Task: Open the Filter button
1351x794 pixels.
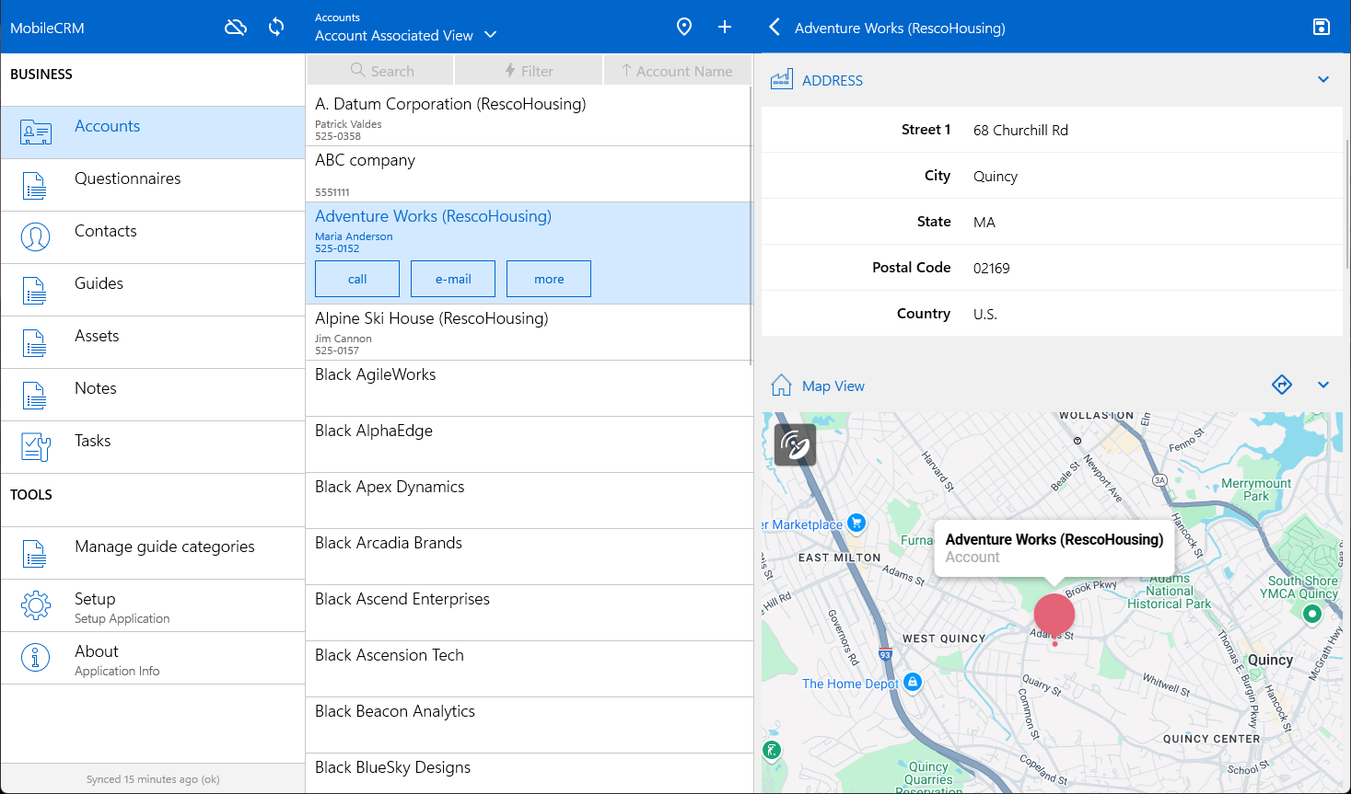Action: point(529,71)
